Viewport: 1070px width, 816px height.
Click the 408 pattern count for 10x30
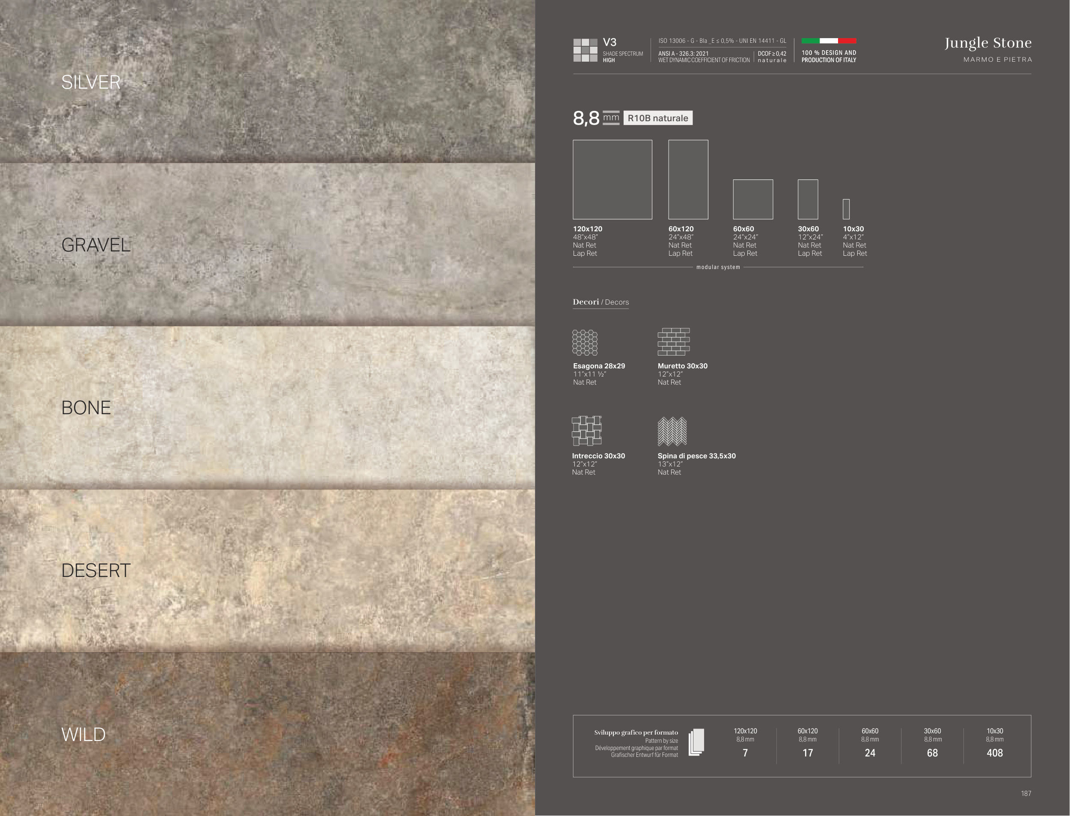994,753
